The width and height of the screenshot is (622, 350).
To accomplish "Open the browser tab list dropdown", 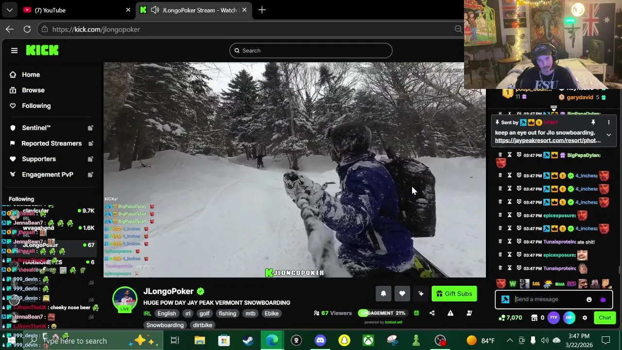I will 9,10.
